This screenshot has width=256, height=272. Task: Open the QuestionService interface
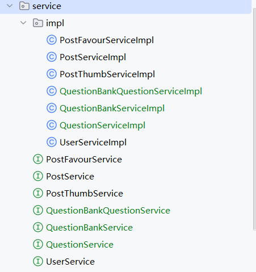click(x=79, y=245)
